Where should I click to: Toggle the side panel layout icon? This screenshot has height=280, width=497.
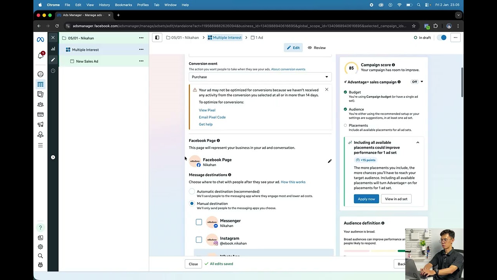[157, 38]
